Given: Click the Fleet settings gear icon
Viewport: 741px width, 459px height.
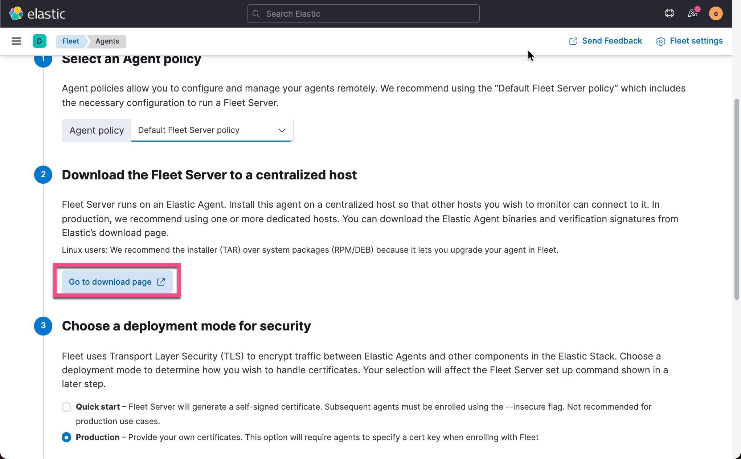Looking at the screenshot, I should [x=660, y=41].
